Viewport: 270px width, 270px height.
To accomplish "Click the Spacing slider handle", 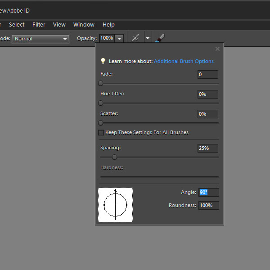I will click(114, 157).
